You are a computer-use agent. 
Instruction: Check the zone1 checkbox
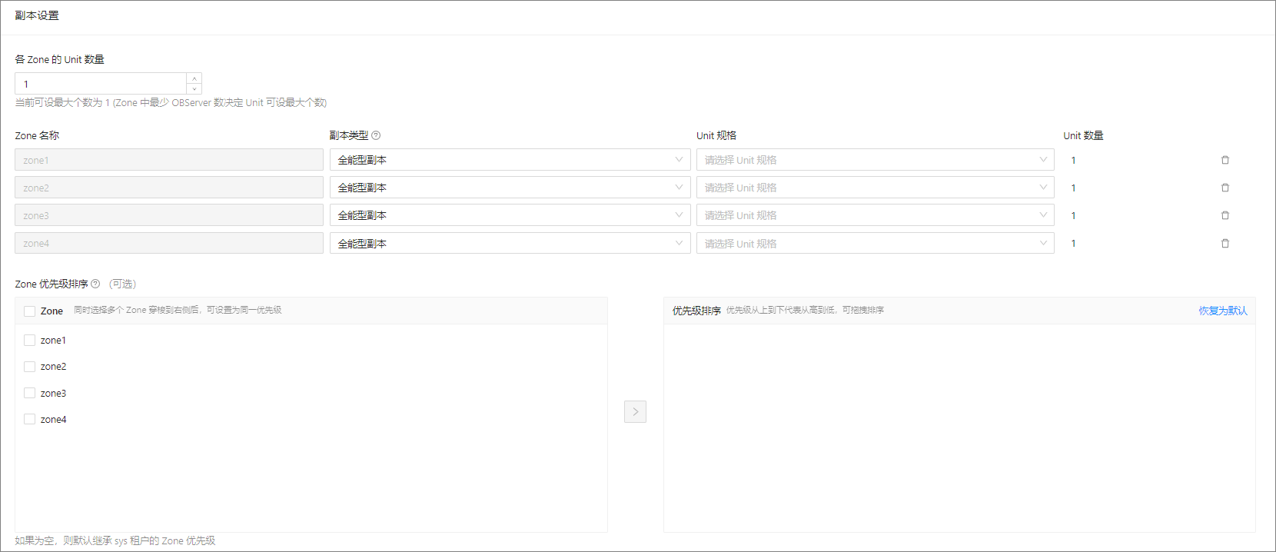click(30, 340)
